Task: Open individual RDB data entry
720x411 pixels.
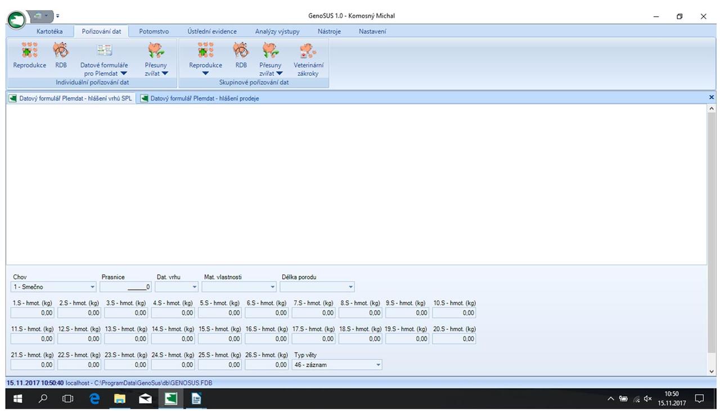Action: click(x=61, y=56)
